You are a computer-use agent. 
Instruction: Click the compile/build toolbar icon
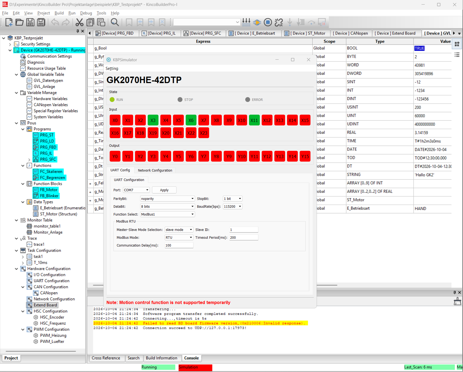pos(246,22)
